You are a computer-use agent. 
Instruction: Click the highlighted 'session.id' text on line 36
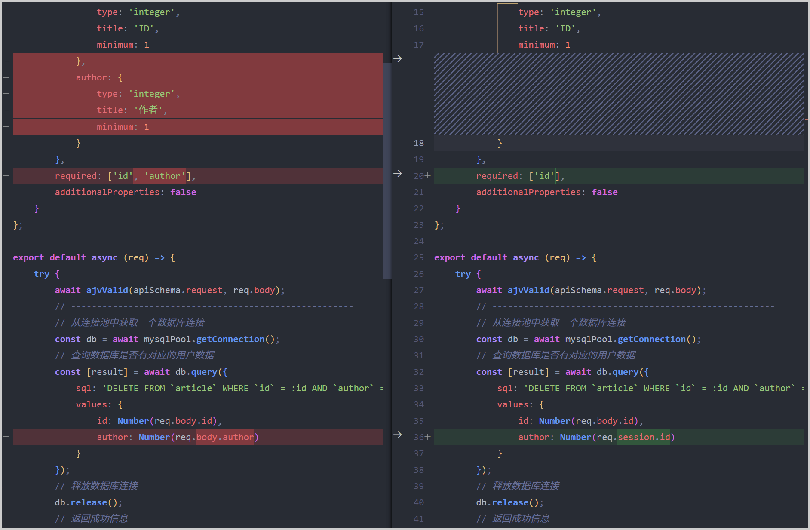pyautogui.click(x=643, y=437)
